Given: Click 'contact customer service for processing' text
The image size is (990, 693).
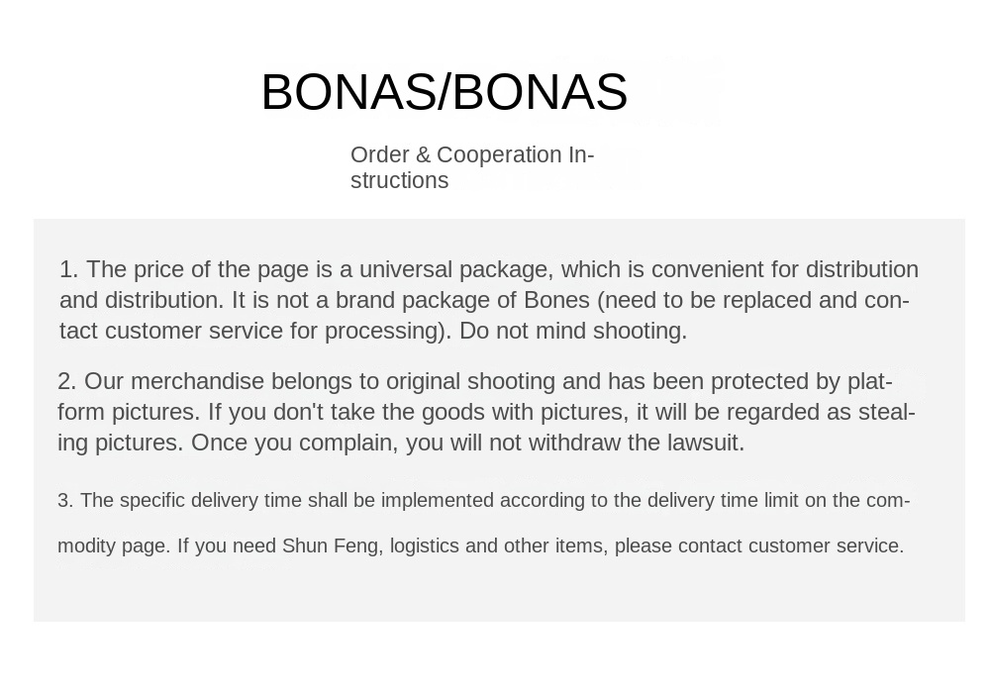Looking at the screenshot, I should (x=251, y=331).
